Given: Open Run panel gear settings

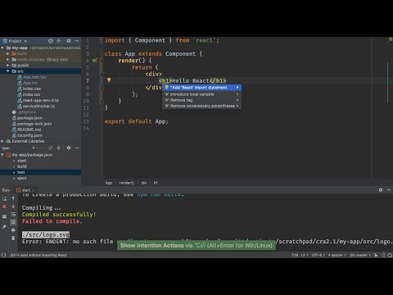Looking at the screenshot, I should point(381,190).
